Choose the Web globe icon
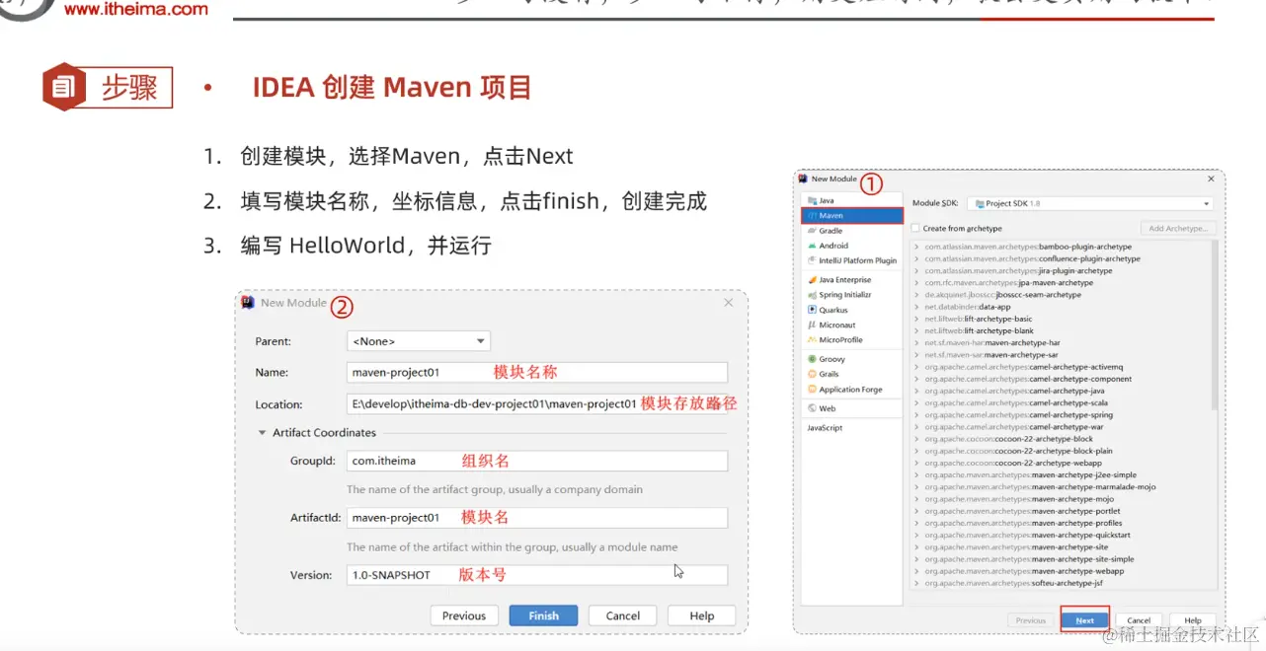This screenshot has width=1266, height=651. [x=812, y=408]
